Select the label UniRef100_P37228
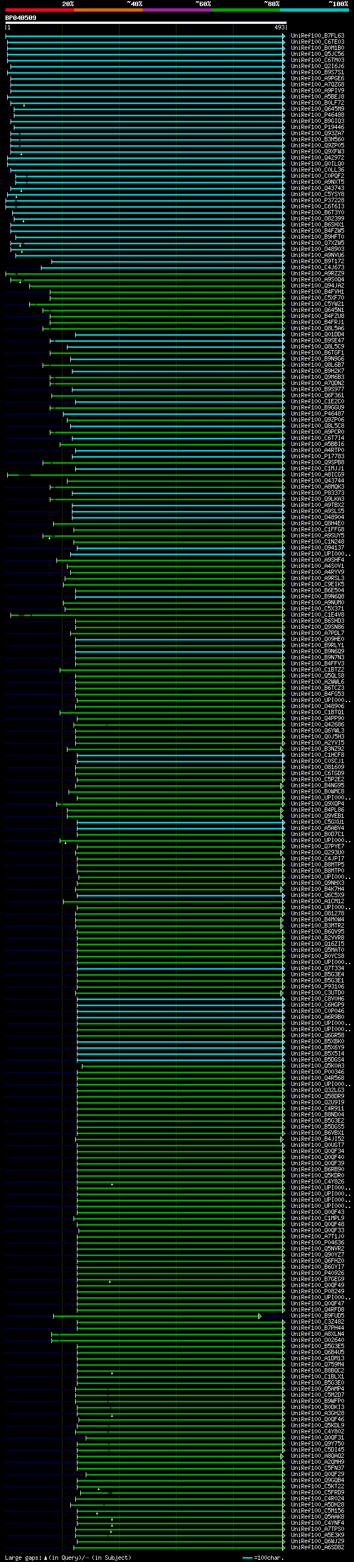This screenshot has width=354, height=1562. (x=317, y=200)
